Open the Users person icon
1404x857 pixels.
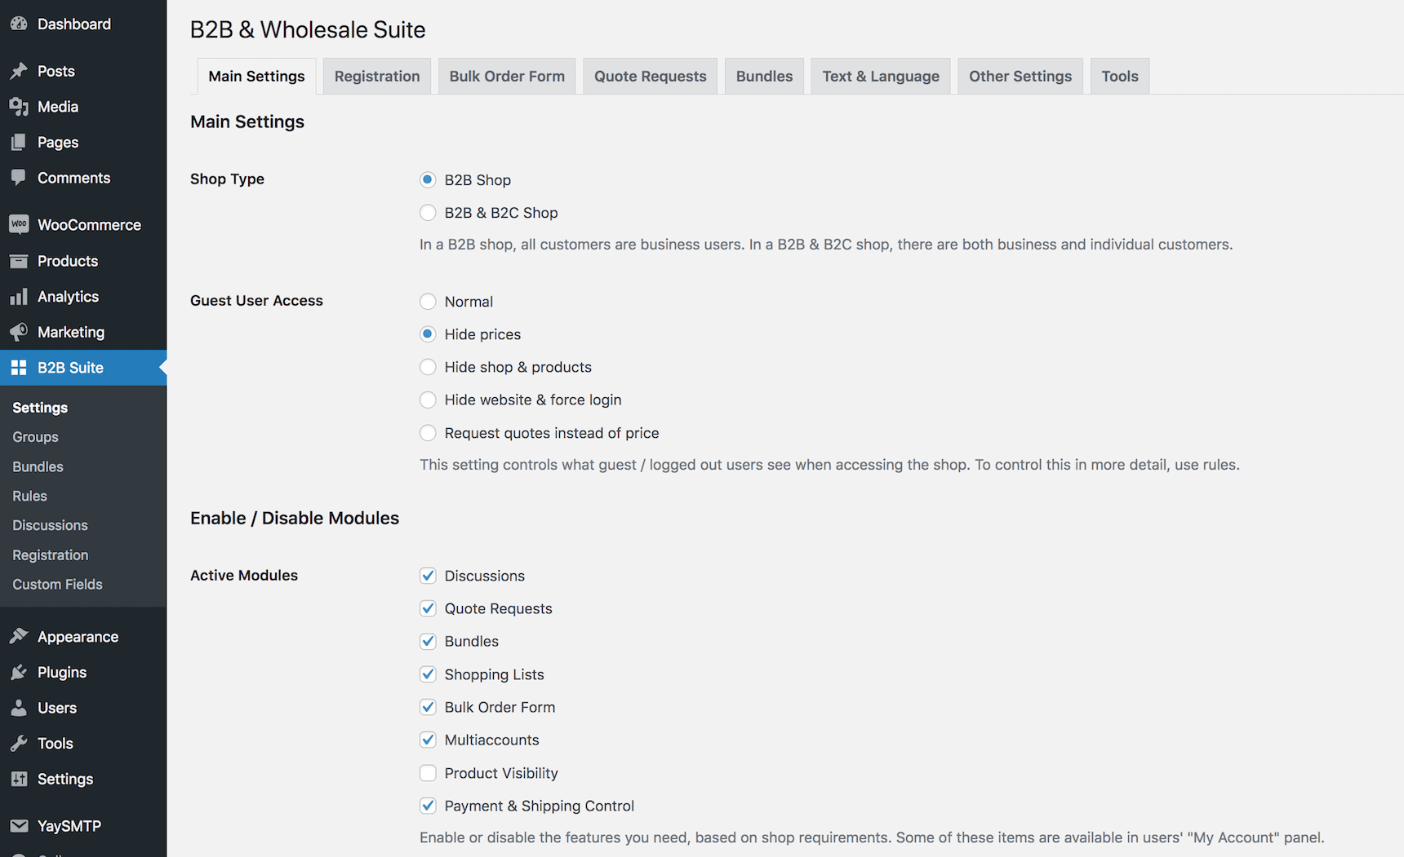pyautogui.click(x=18, y=708)
